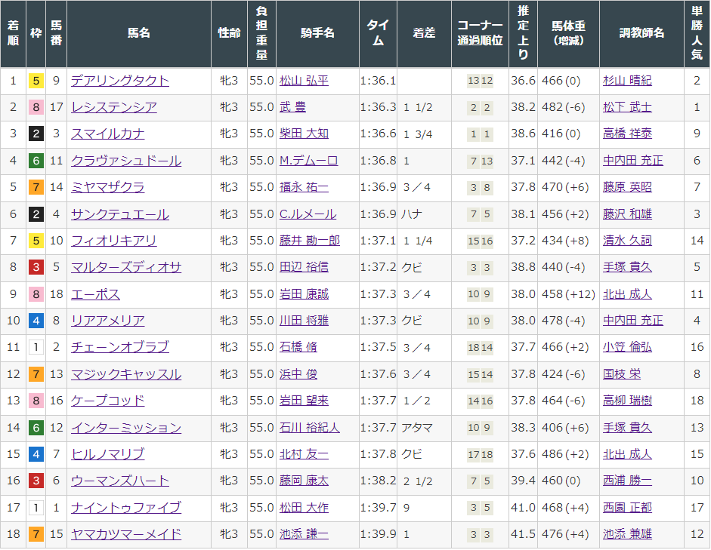Open フィオリキアリ horse details
The width and height of the screenshot is (711, 550).
click(x=114, y=241)
